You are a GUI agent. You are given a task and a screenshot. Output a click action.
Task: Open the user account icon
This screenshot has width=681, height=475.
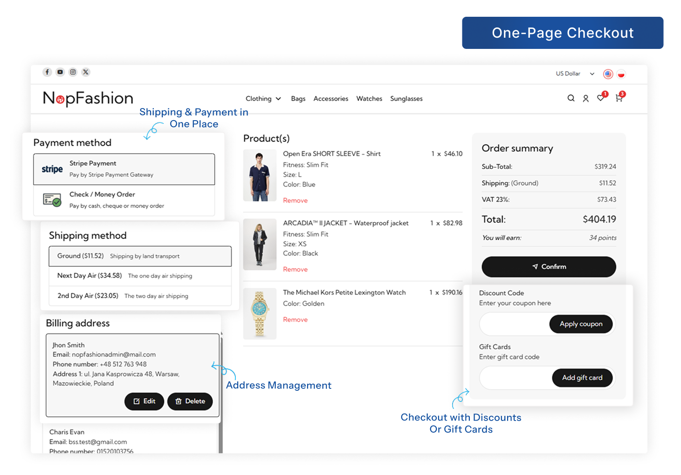(585, 98)
